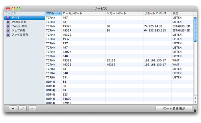Click the ポート名を表示 button
Viewport: 201px width, 123px height.
(x=174, y=108)
